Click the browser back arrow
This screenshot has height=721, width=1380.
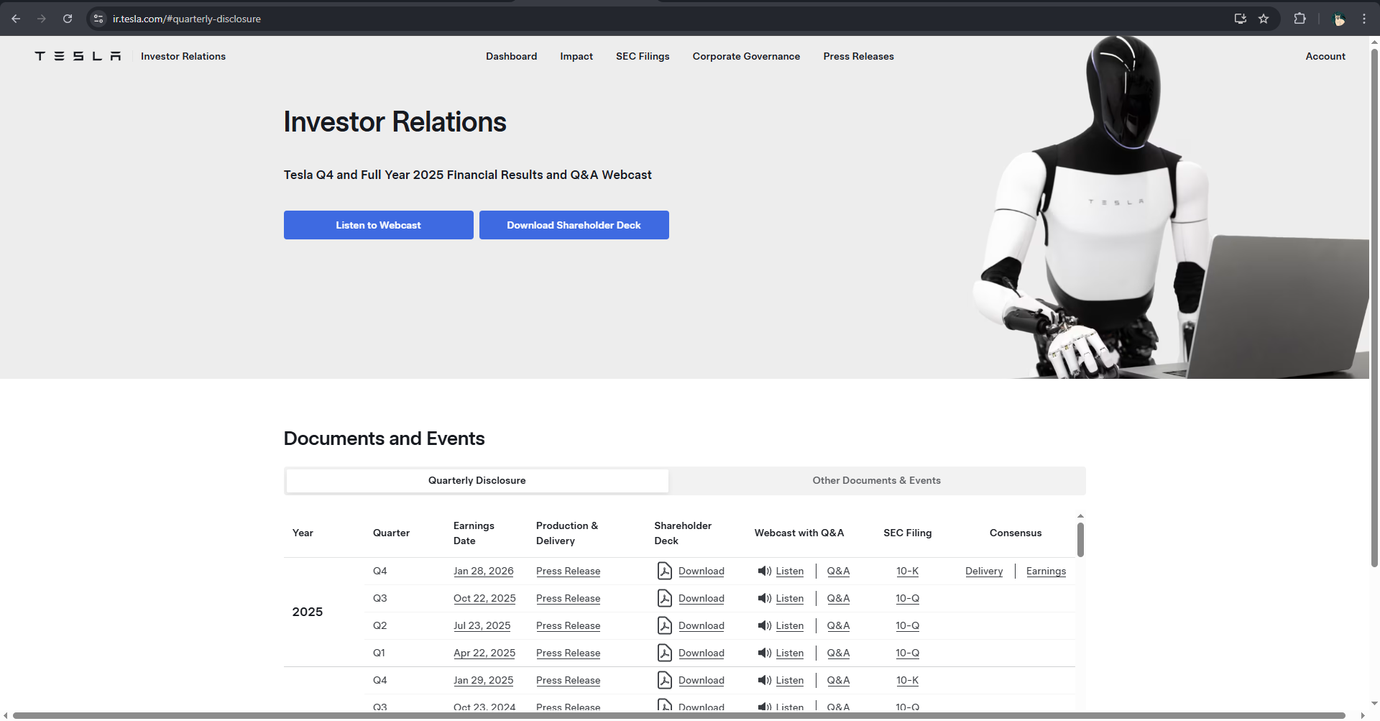(16, 19)
